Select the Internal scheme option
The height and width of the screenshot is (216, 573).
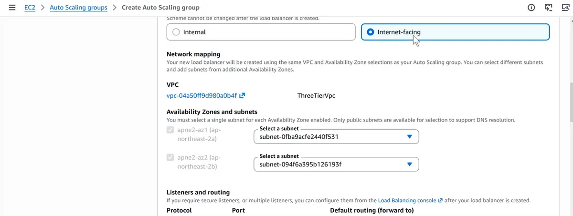[x=261, y=32]
